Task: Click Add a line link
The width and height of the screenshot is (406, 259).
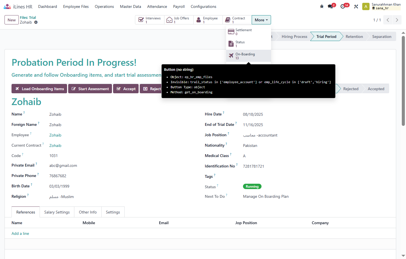Action: coord(20,233)
